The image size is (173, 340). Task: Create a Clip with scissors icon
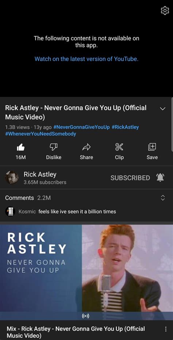point(119,147)
